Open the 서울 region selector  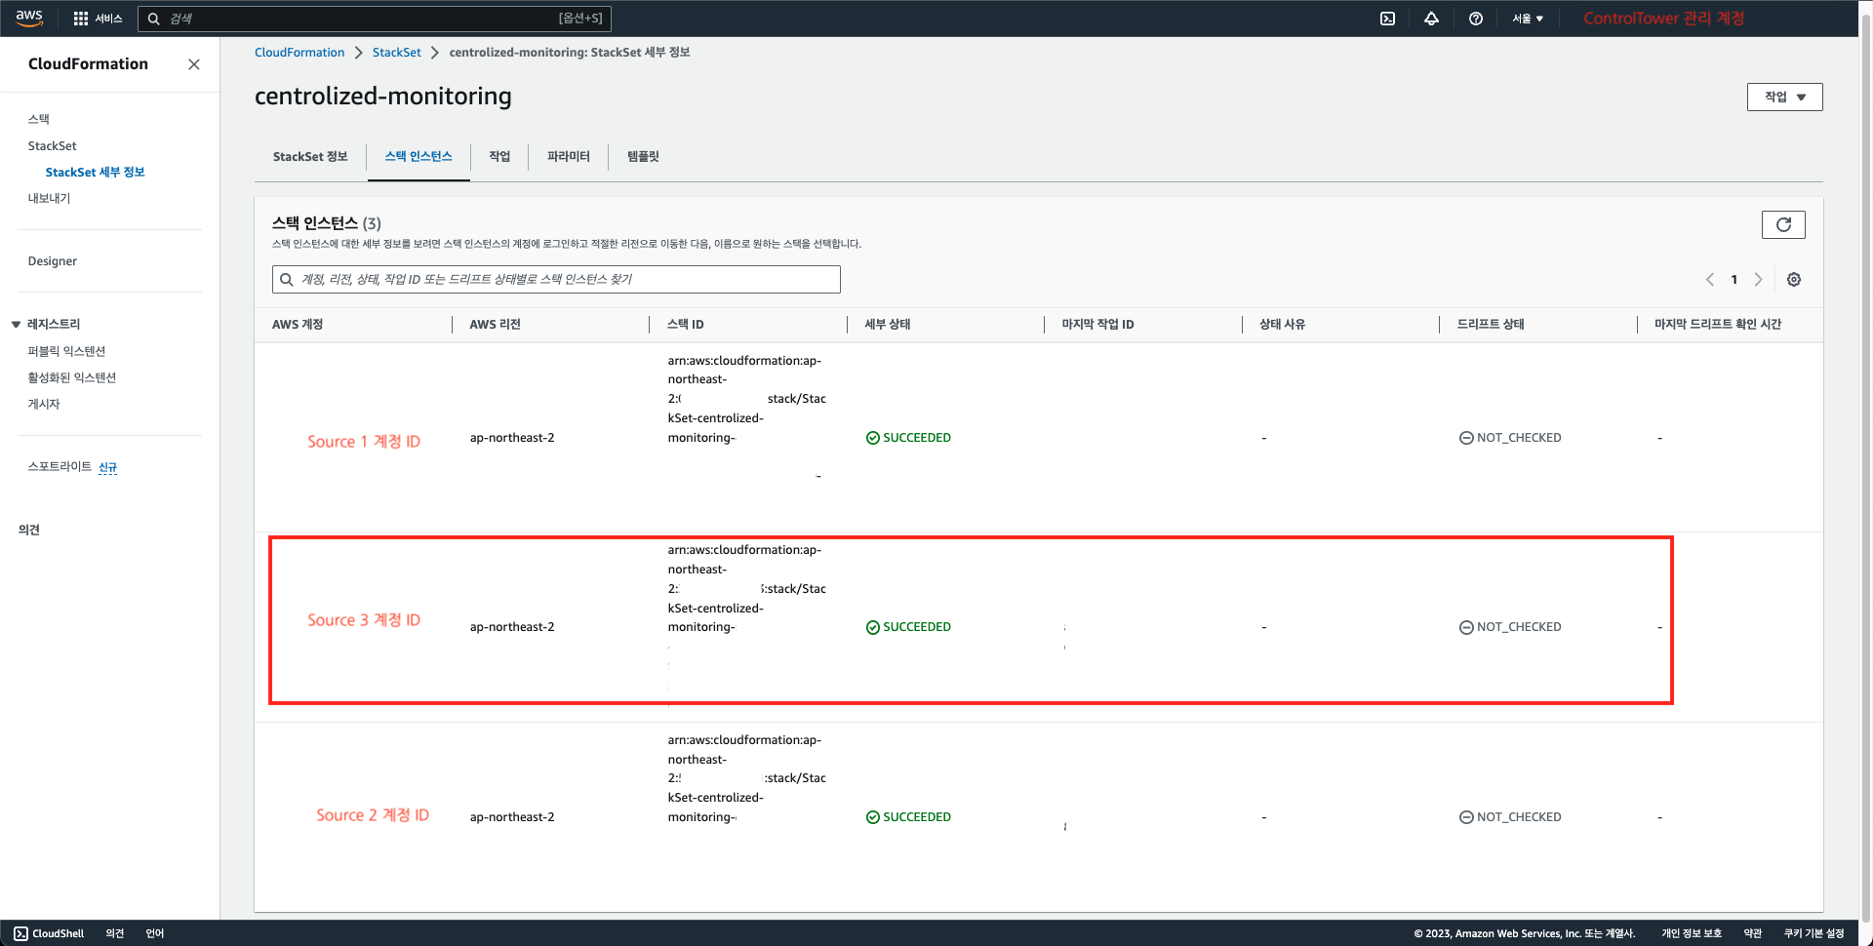pos(1528,19)
